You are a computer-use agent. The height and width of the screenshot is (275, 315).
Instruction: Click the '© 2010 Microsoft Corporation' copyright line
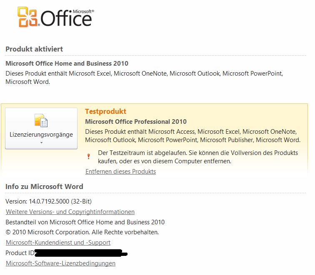(82, 232)
